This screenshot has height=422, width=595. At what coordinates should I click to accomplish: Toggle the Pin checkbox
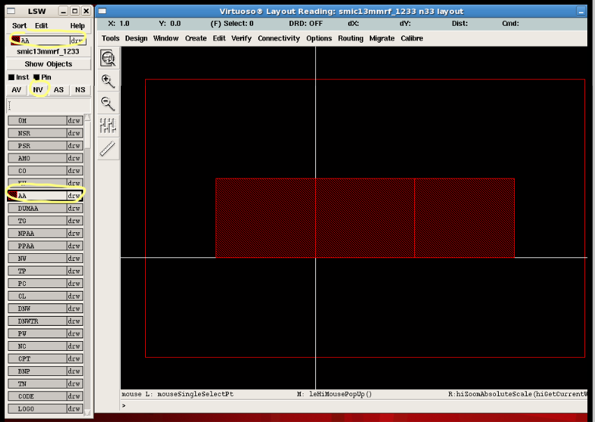click(36, 77)
